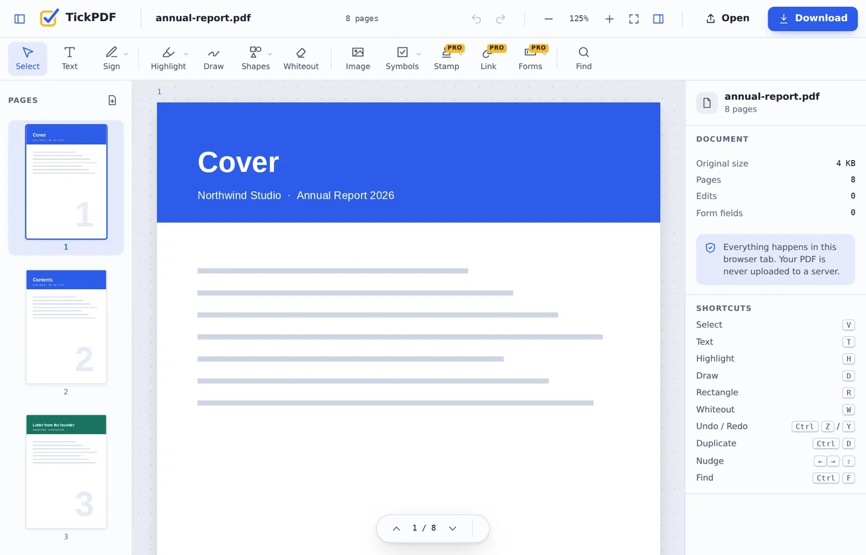Click the 'Undo / Redo' shortcut row label

(x=721, y=426)
